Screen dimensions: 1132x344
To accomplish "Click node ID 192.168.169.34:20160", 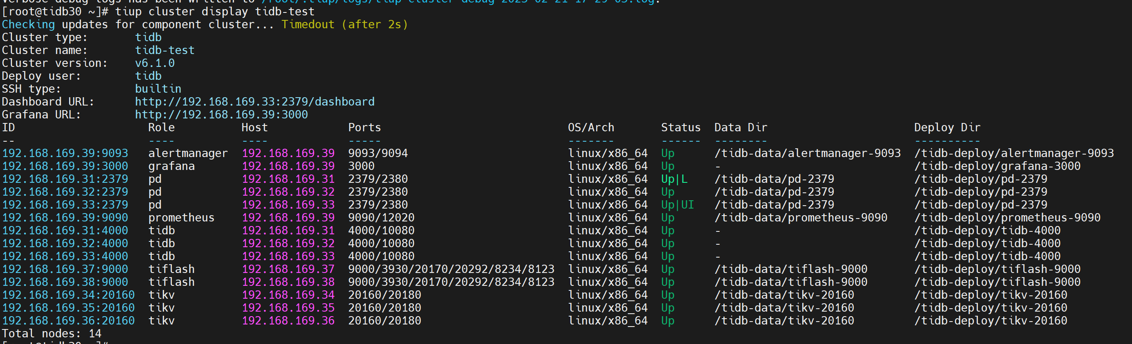I will coord(68,295).
